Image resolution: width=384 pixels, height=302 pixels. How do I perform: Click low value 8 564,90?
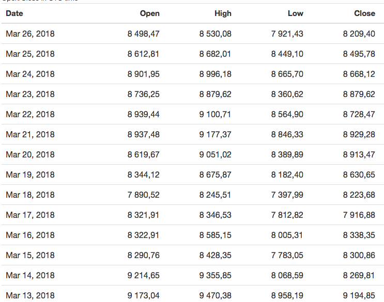coord(287,114)
